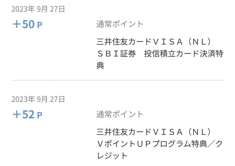Click the first entry's date 2023年 9月 27日
The width and height of the screenshot is (235, 166).
(x=38, y=9)
